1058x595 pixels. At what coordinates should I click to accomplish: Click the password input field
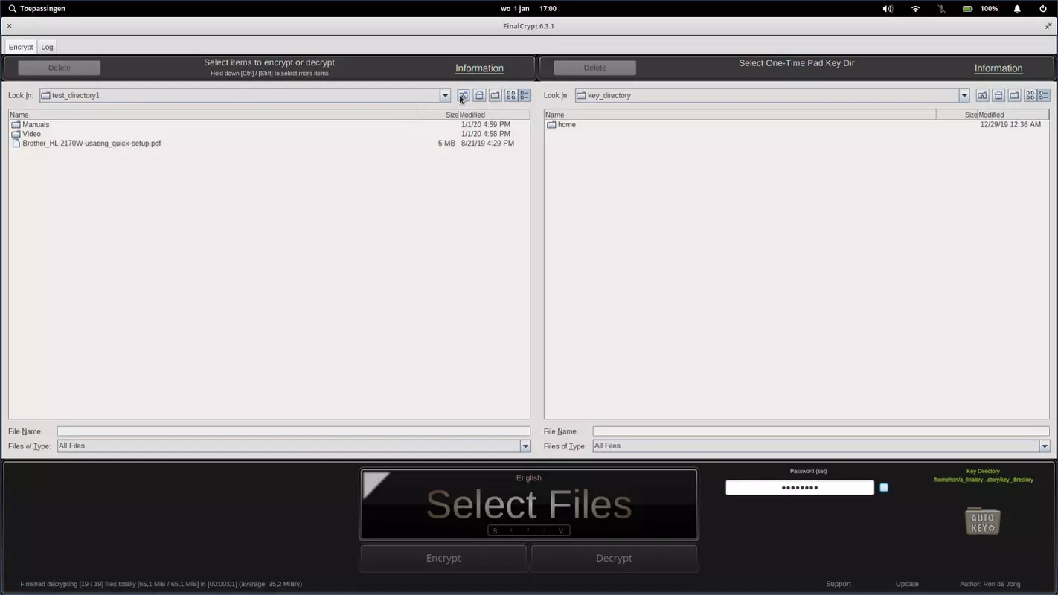coord(800,487)
